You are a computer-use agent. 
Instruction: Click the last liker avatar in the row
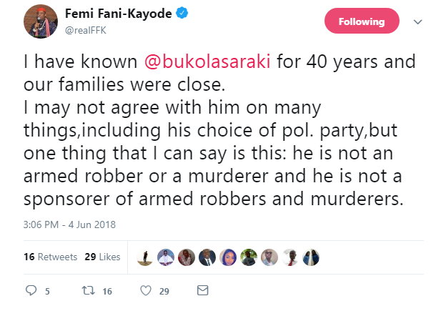[x=312, y=257]
